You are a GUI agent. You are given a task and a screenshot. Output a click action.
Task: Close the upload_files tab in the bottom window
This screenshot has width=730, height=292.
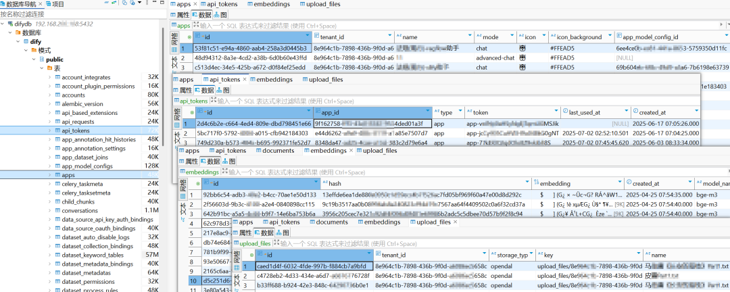tap(455, 222)
